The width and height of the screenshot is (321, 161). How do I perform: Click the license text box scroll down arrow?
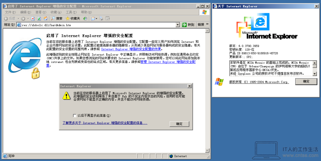pyautogui.click(x=315, y=74)
